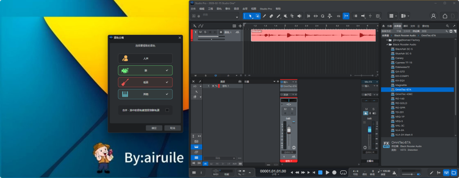The image size is (459, 178).
Task: Click the Stop button
Action: [320, 173]
